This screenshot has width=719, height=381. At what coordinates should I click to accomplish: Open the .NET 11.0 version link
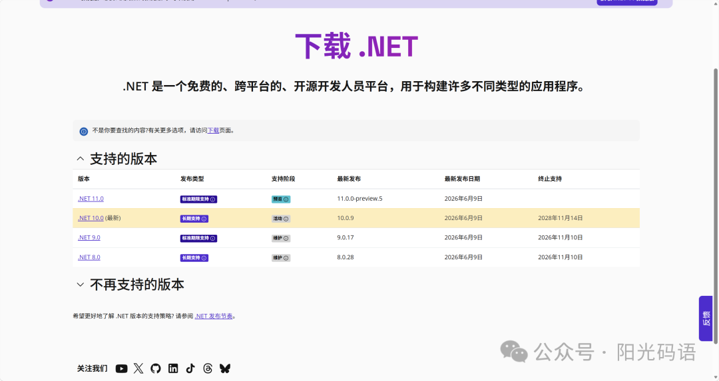click(91, 199)
